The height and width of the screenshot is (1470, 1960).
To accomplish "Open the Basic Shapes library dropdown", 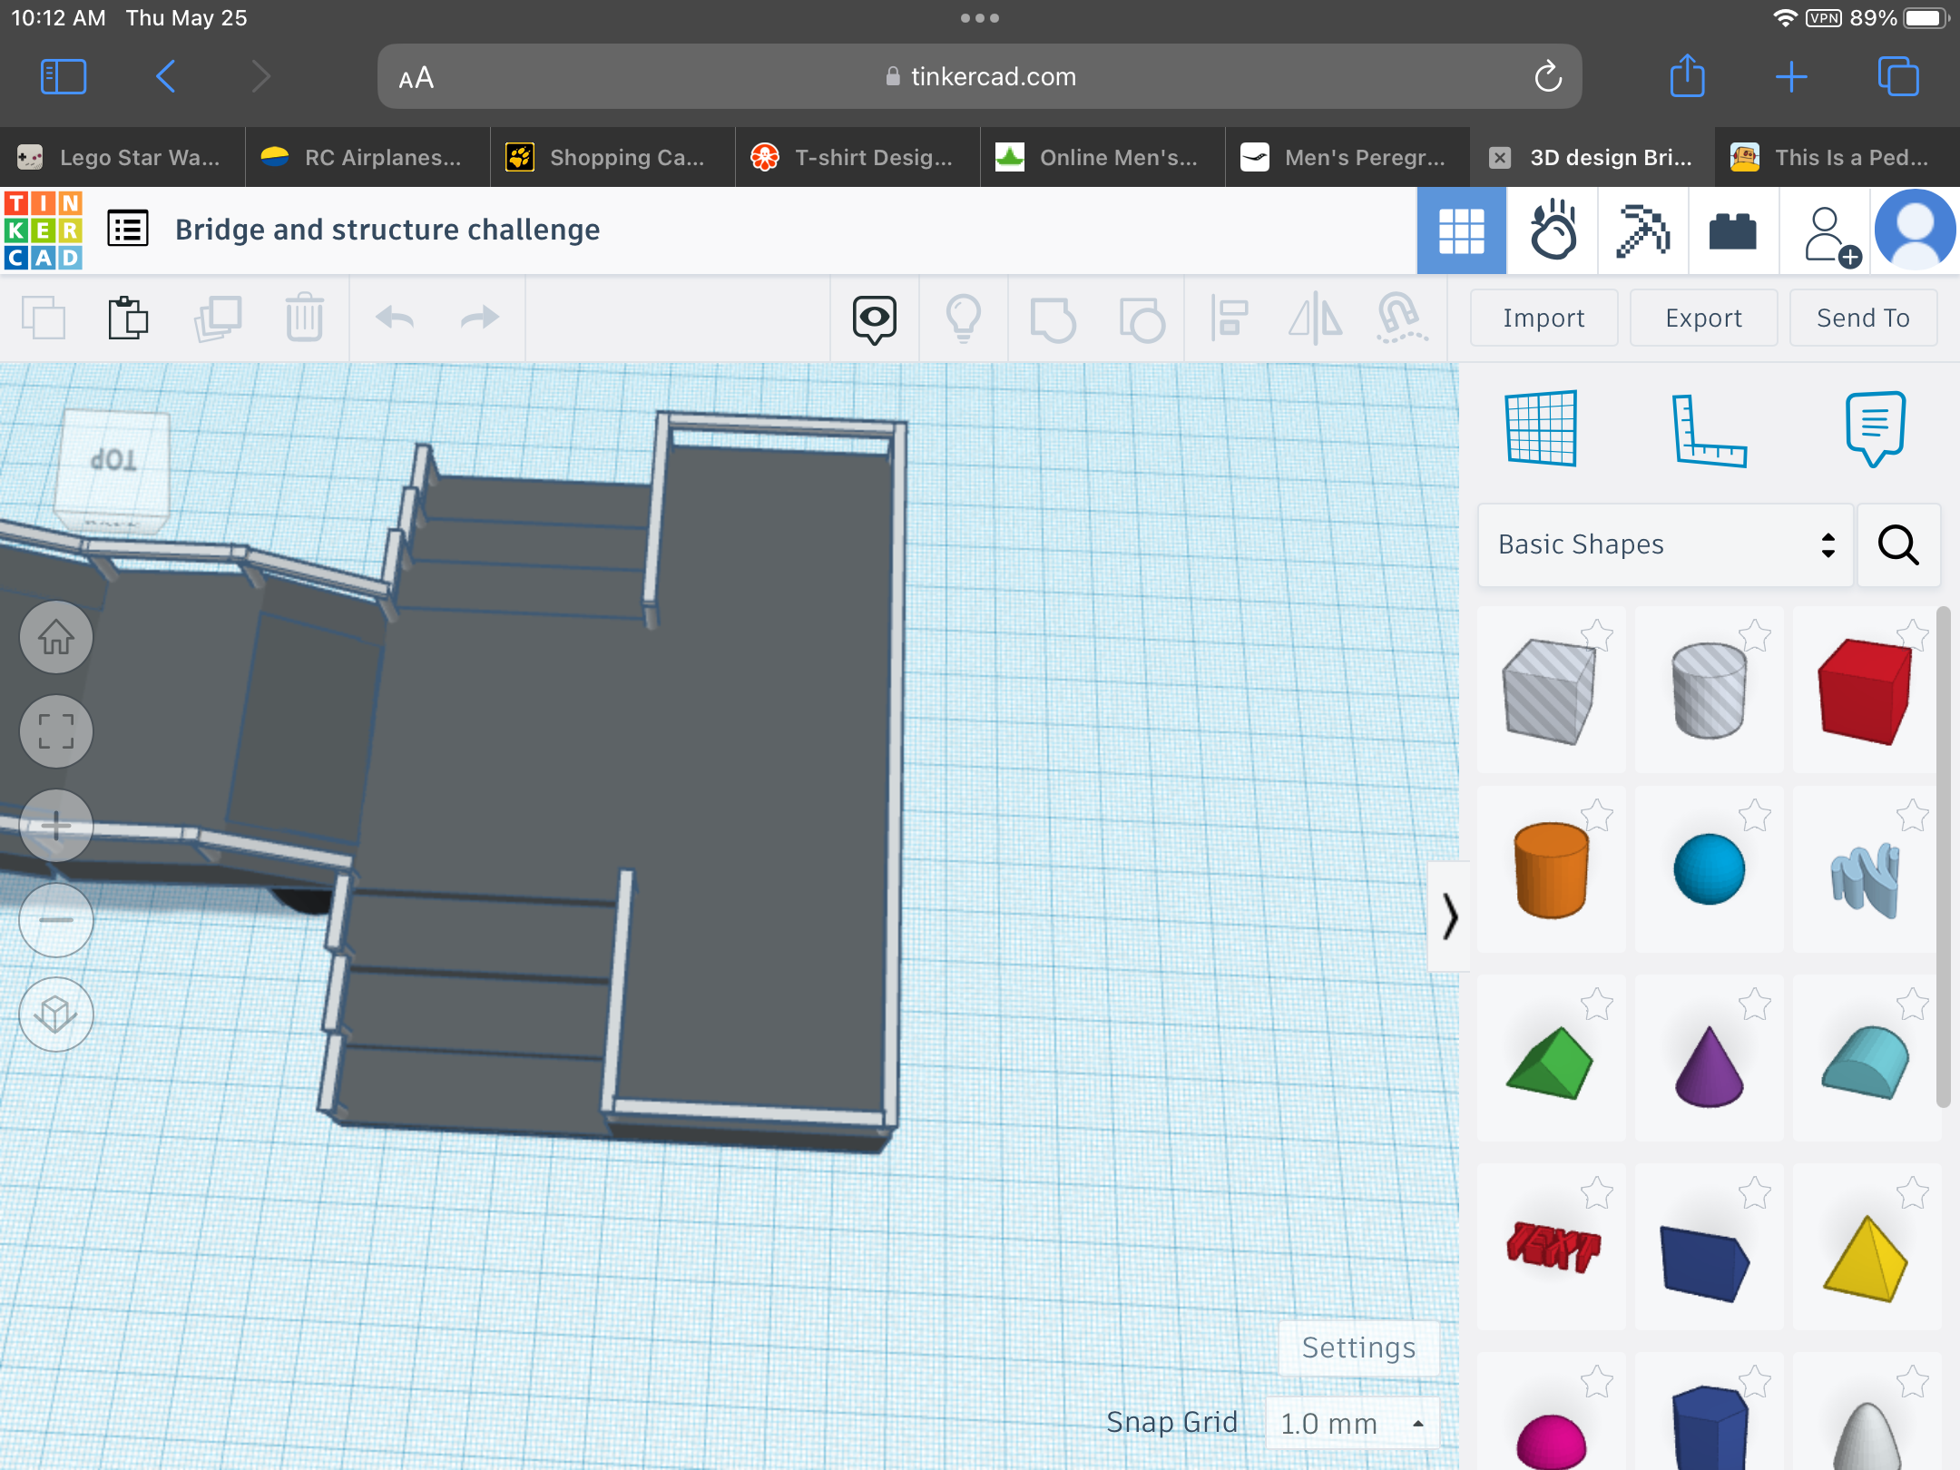I will (1665, 544).
